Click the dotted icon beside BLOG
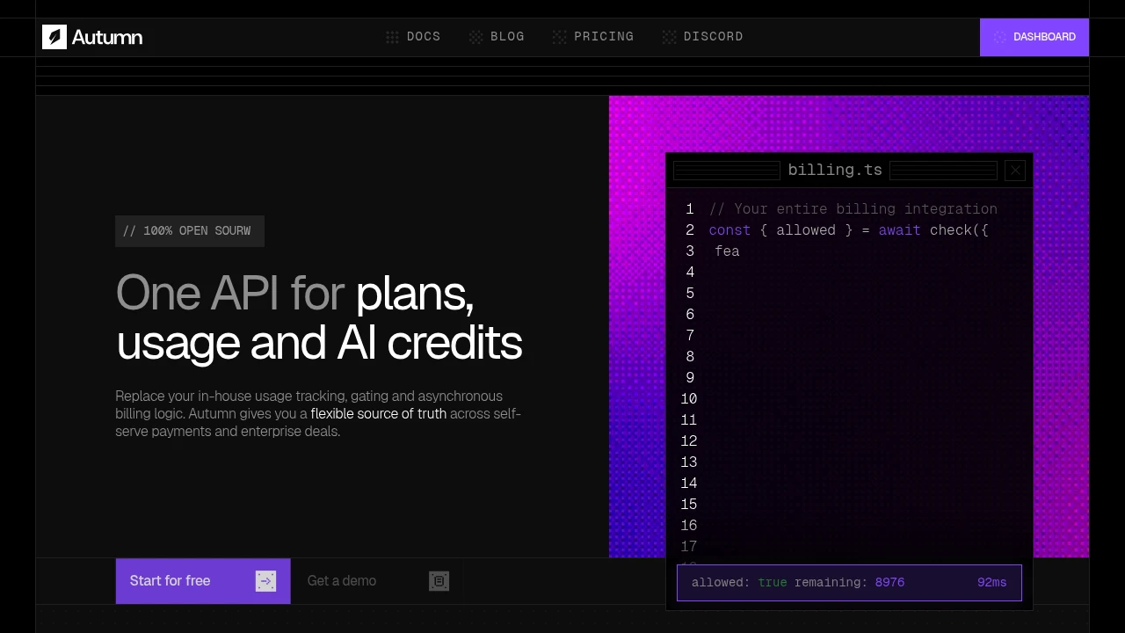This screenshot has width=1125, height=633. tap(475, 37)
